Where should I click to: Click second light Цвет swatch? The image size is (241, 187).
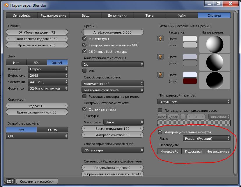190,57
